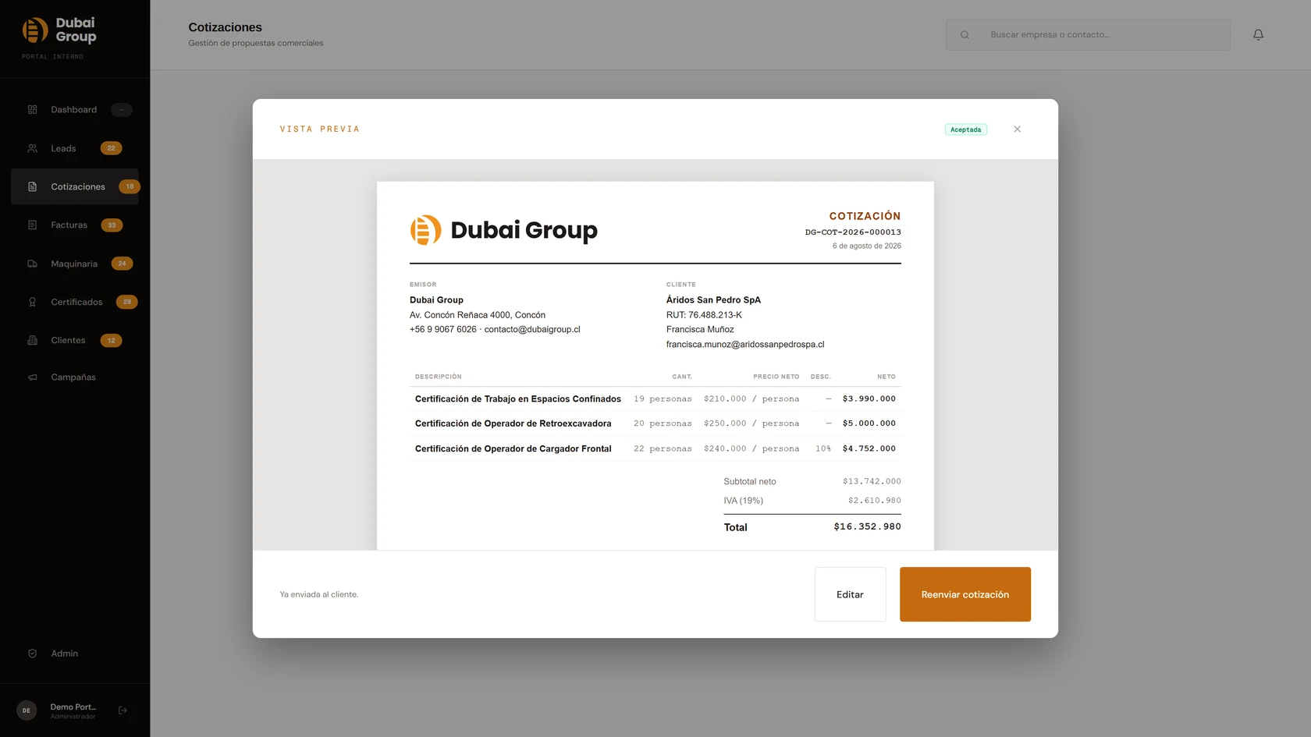The width and height of the screenshot is (1311, 737).
Task: Click the Facturas count badge 33
Action: pos(112,225)
